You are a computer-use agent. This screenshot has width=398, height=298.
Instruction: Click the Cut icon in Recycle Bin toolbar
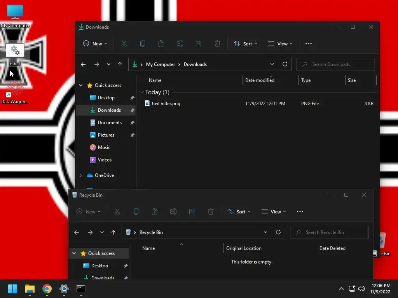coord(117,211)
